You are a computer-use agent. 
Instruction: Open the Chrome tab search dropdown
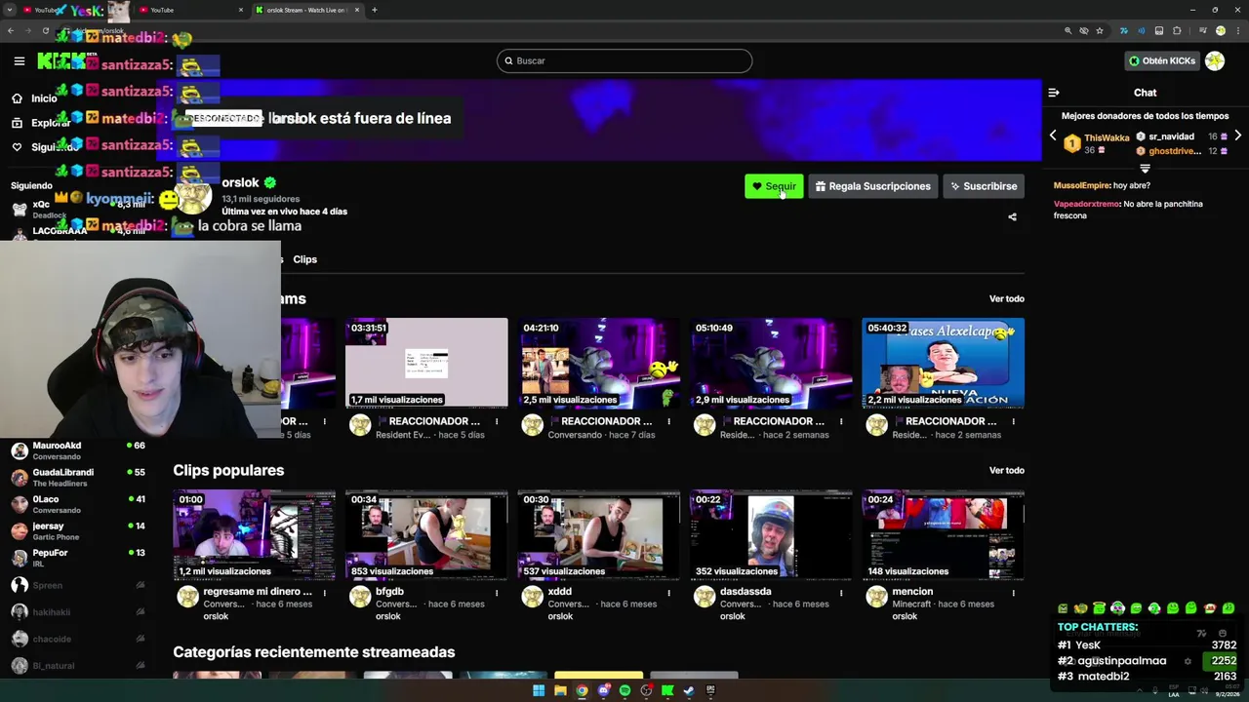[x=11, y=10]
